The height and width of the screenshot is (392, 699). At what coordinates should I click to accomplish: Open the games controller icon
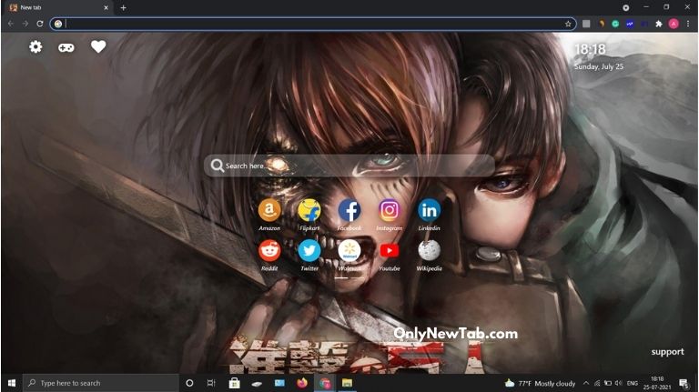point(66,47)
